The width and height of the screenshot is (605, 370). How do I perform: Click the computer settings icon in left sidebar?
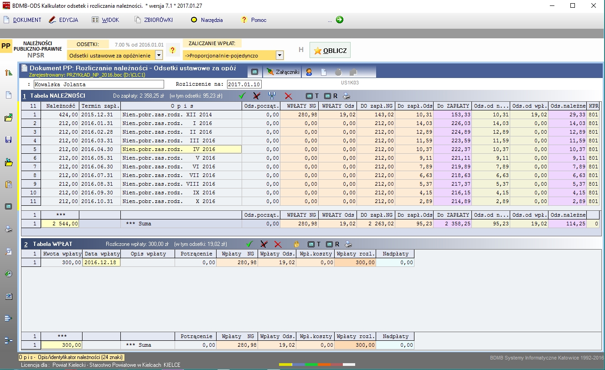click(x=8, y=296)
